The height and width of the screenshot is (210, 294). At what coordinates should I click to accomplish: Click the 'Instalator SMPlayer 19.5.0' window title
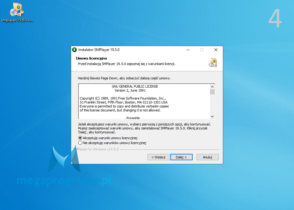99,50
